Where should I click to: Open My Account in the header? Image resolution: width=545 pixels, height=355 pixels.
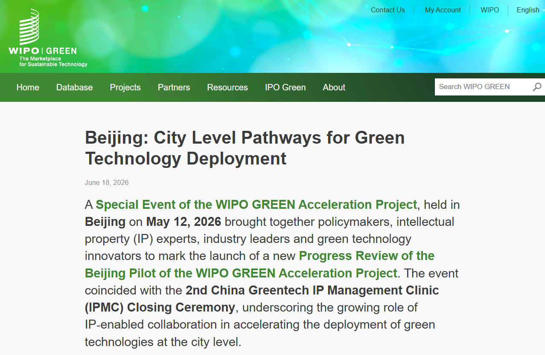point(443,10)
